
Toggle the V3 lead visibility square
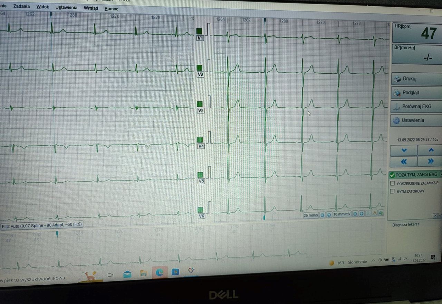(200, 104)
